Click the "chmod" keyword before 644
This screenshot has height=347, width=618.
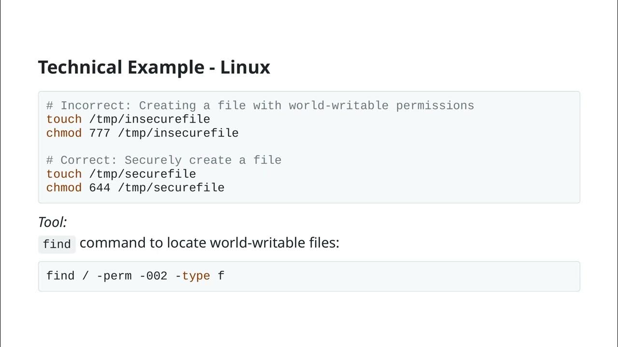(x=64, y=187)
